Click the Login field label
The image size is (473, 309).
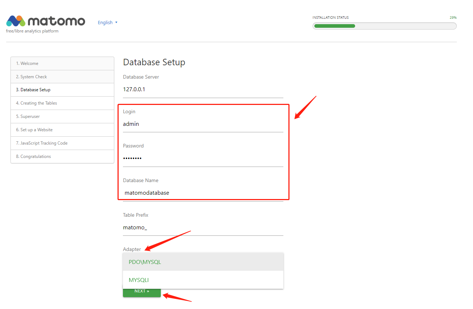129,112
